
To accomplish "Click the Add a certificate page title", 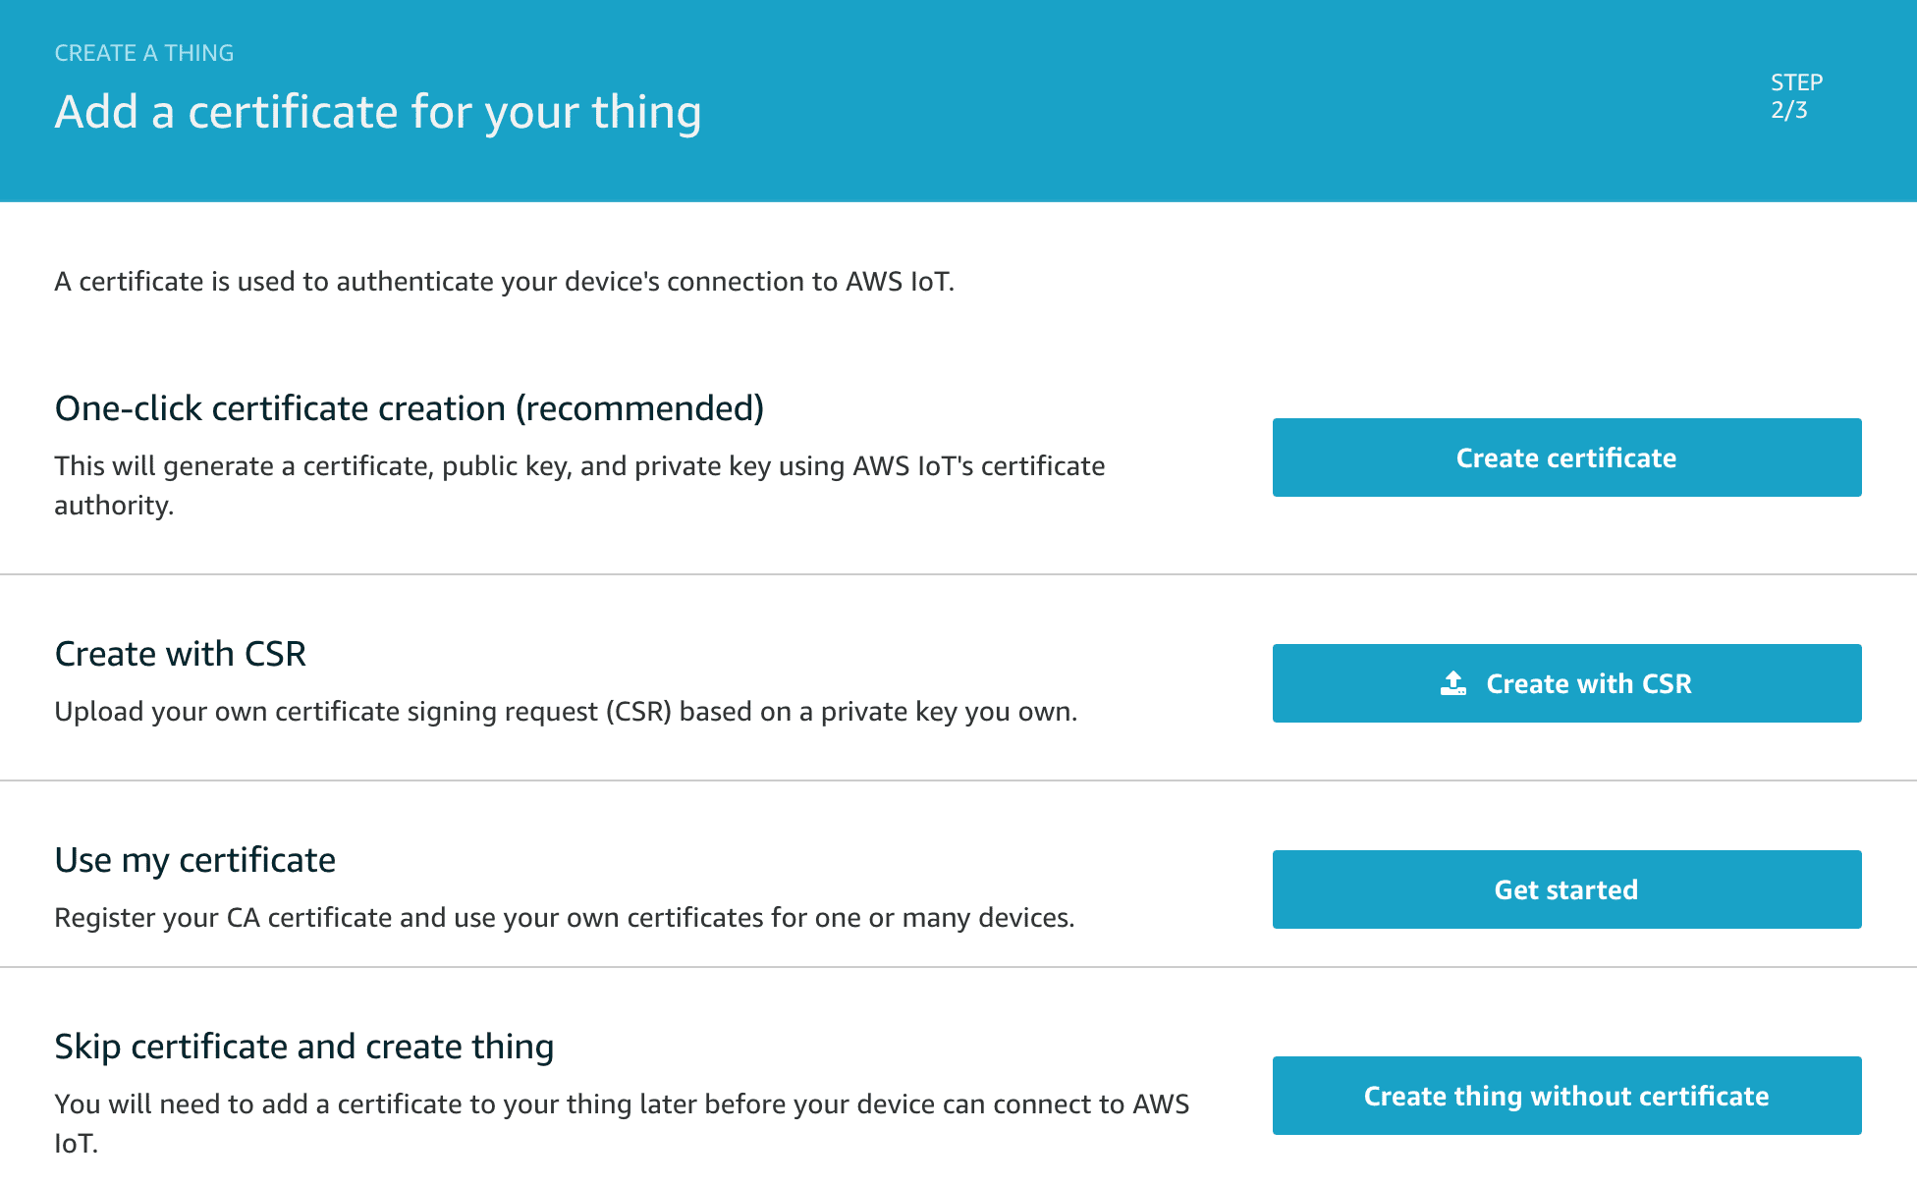I will click(378, 111).
